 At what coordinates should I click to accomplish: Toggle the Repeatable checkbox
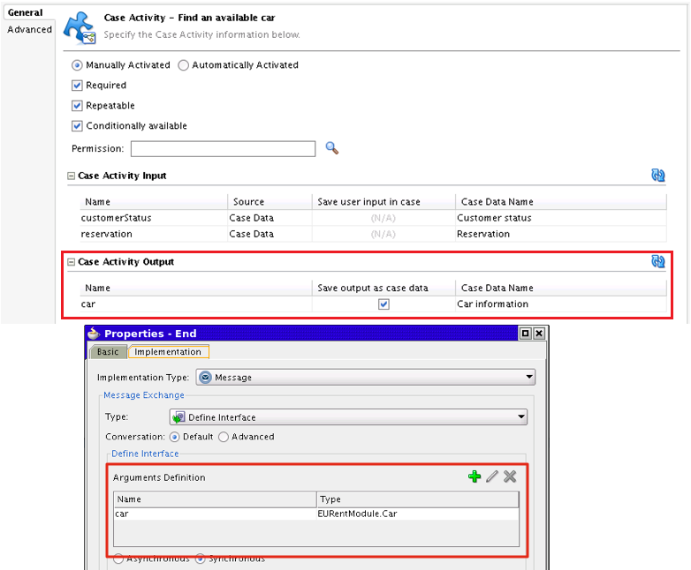tap(77, 106)
